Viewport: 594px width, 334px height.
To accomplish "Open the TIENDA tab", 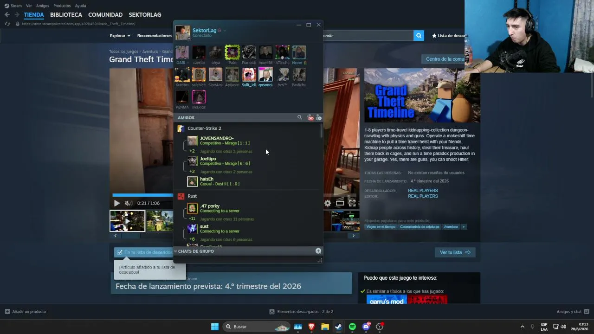I will click(34, 15).
